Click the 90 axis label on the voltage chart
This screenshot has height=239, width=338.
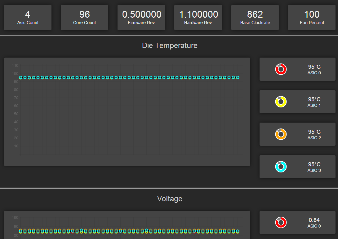coord(16,227)
